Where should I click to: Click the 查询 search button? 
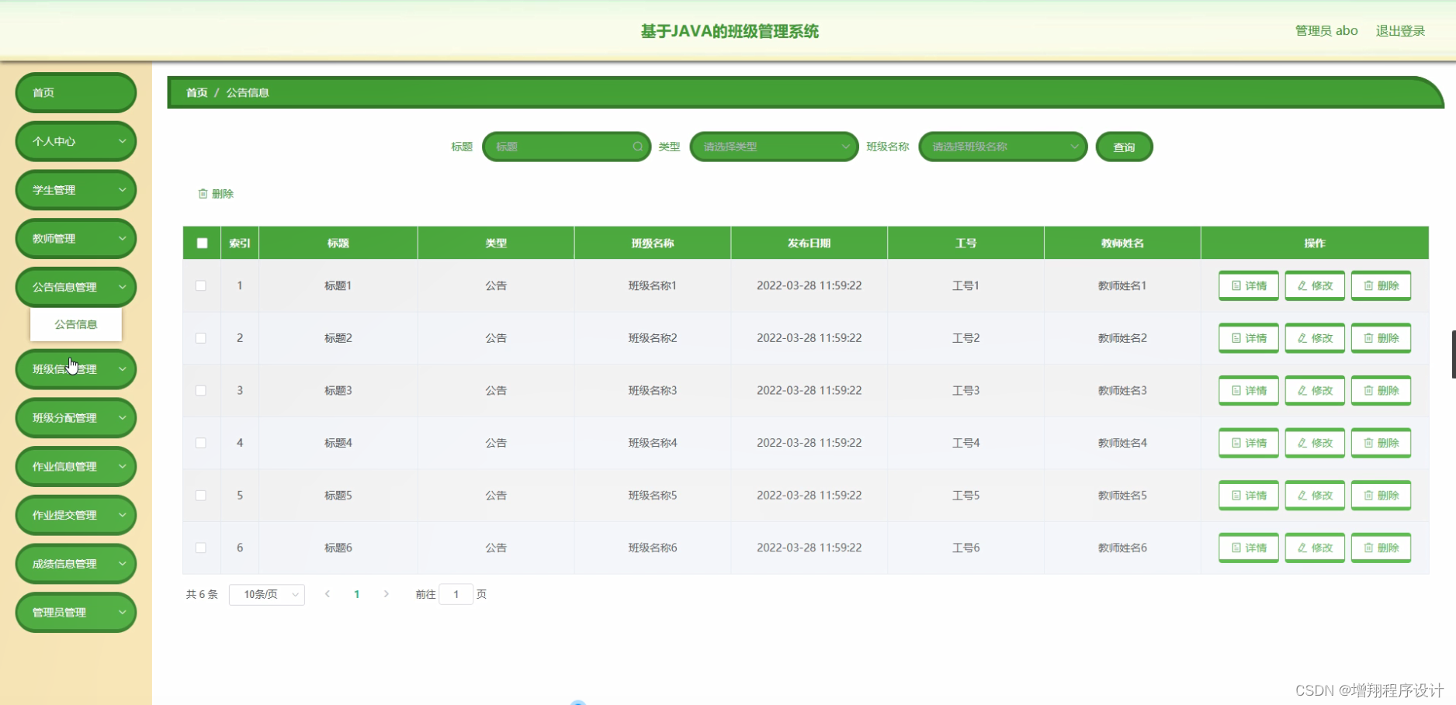[x=1123, y=147]
